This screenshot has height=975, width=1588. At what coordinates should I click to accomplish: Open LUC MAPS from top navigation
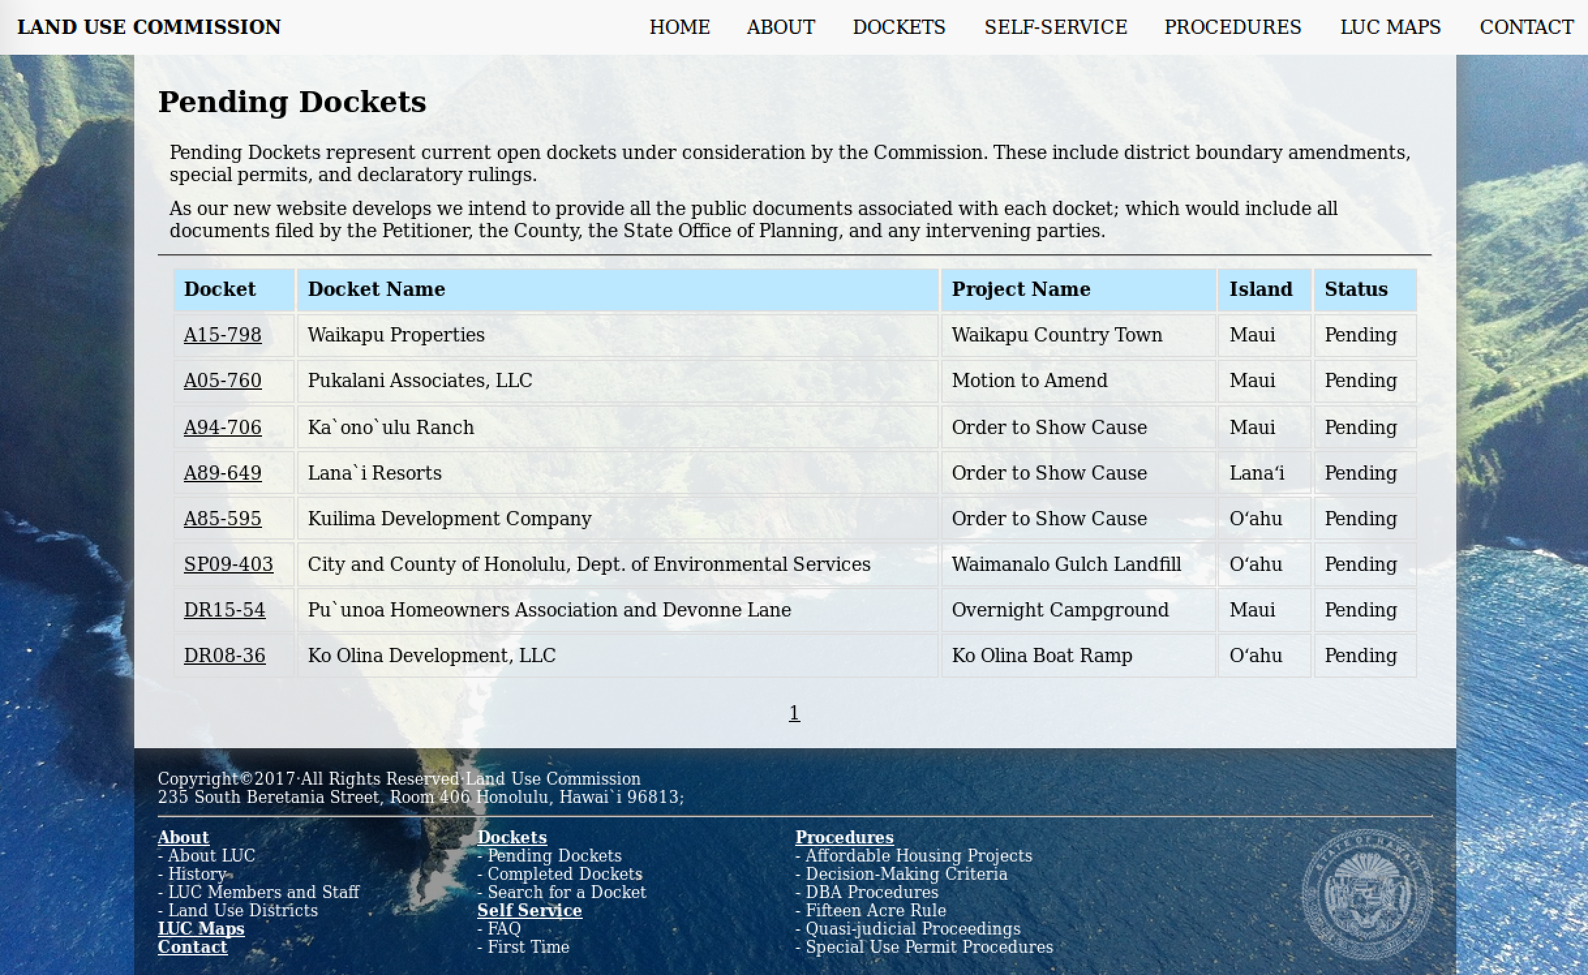[1390, 27]
